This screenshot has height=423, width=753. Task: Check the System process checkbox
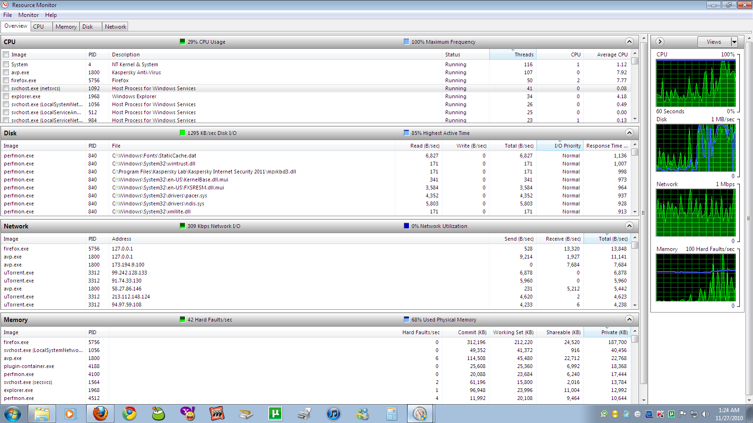[x=6, y=64]
